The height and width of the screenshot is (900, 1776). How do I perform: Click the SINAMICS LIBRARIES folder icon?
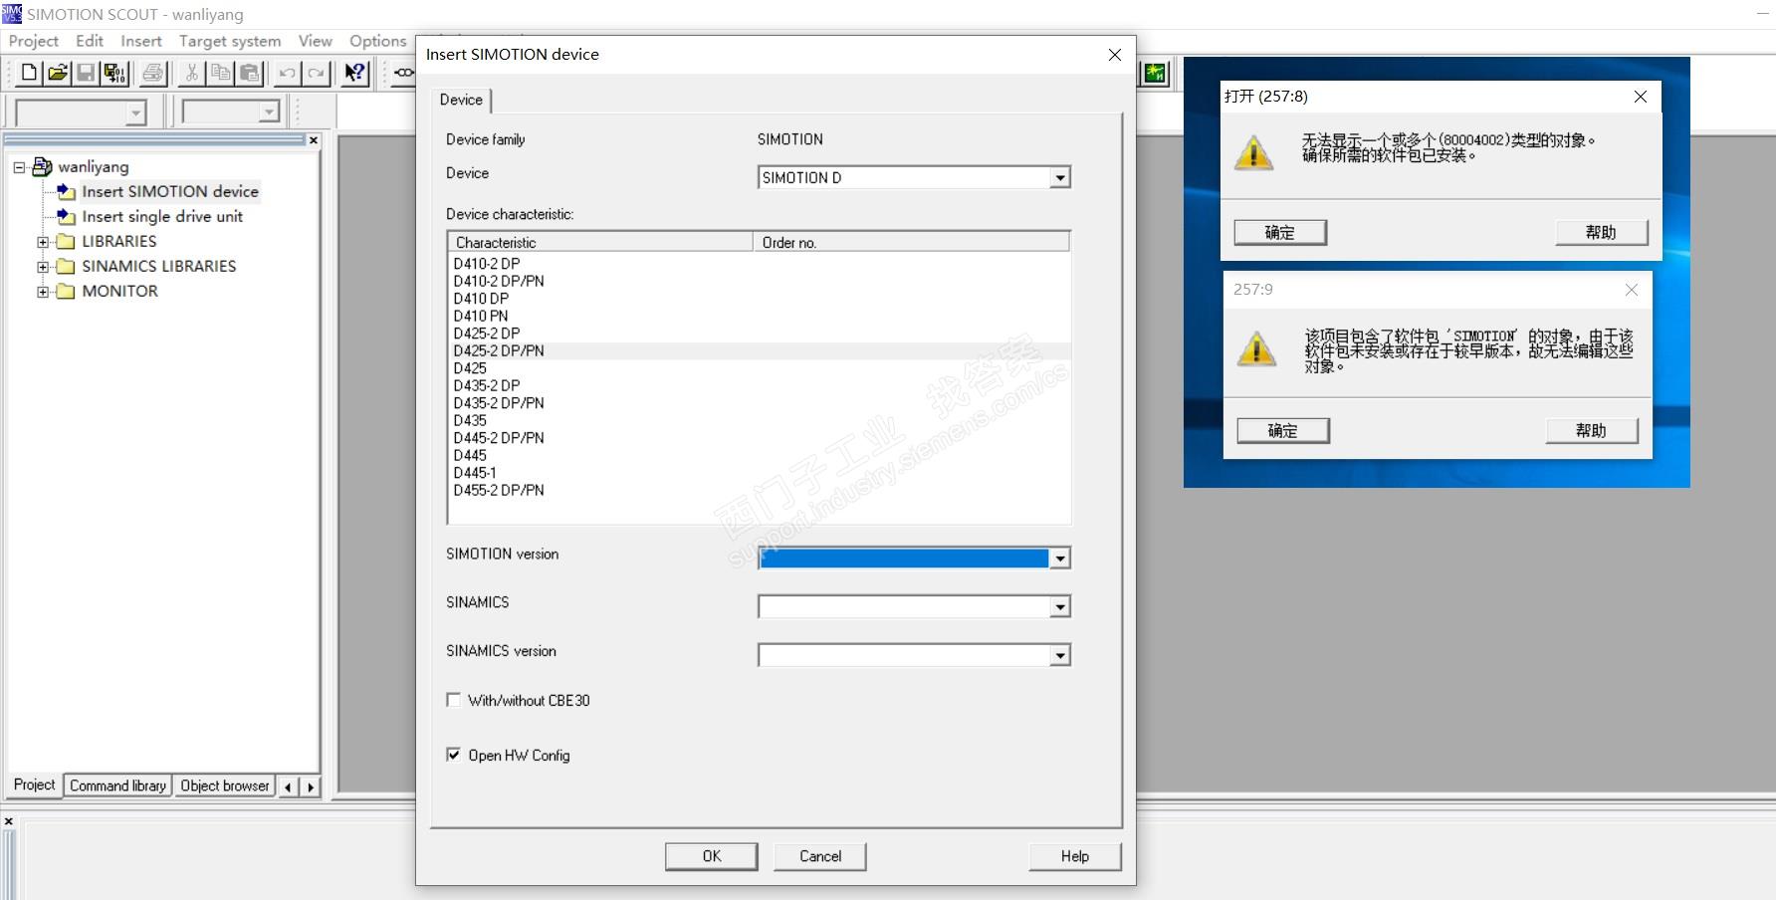(x=67, y=266)
